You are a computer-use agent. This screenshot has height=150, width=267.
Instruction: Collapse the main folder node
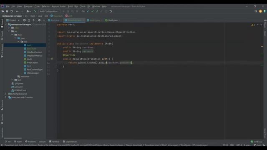click(x=12, y=35)
